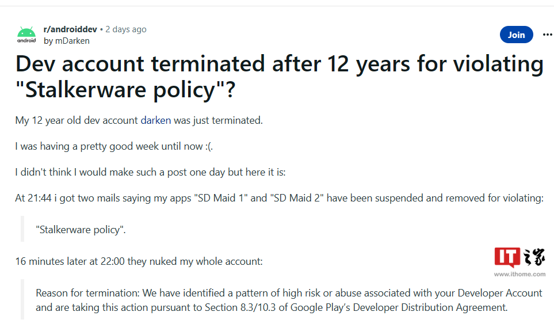Join the r/androiddev community
This screenshot has height=327, width=554.
point(516,35)
